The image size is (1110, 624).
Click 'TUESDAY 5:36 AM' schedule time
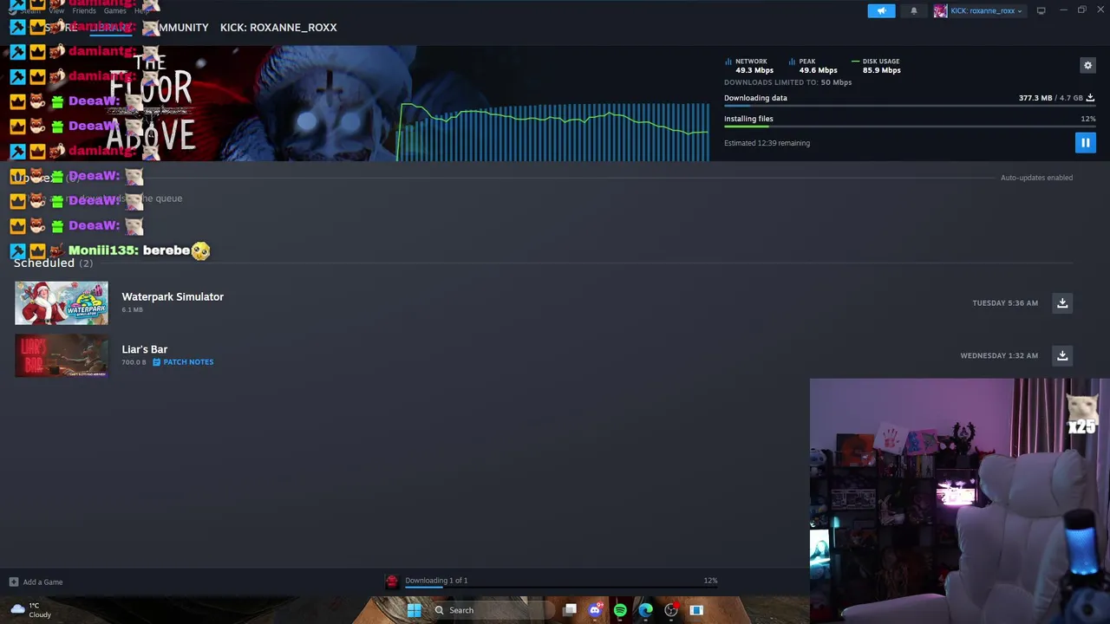(1005, 303)
